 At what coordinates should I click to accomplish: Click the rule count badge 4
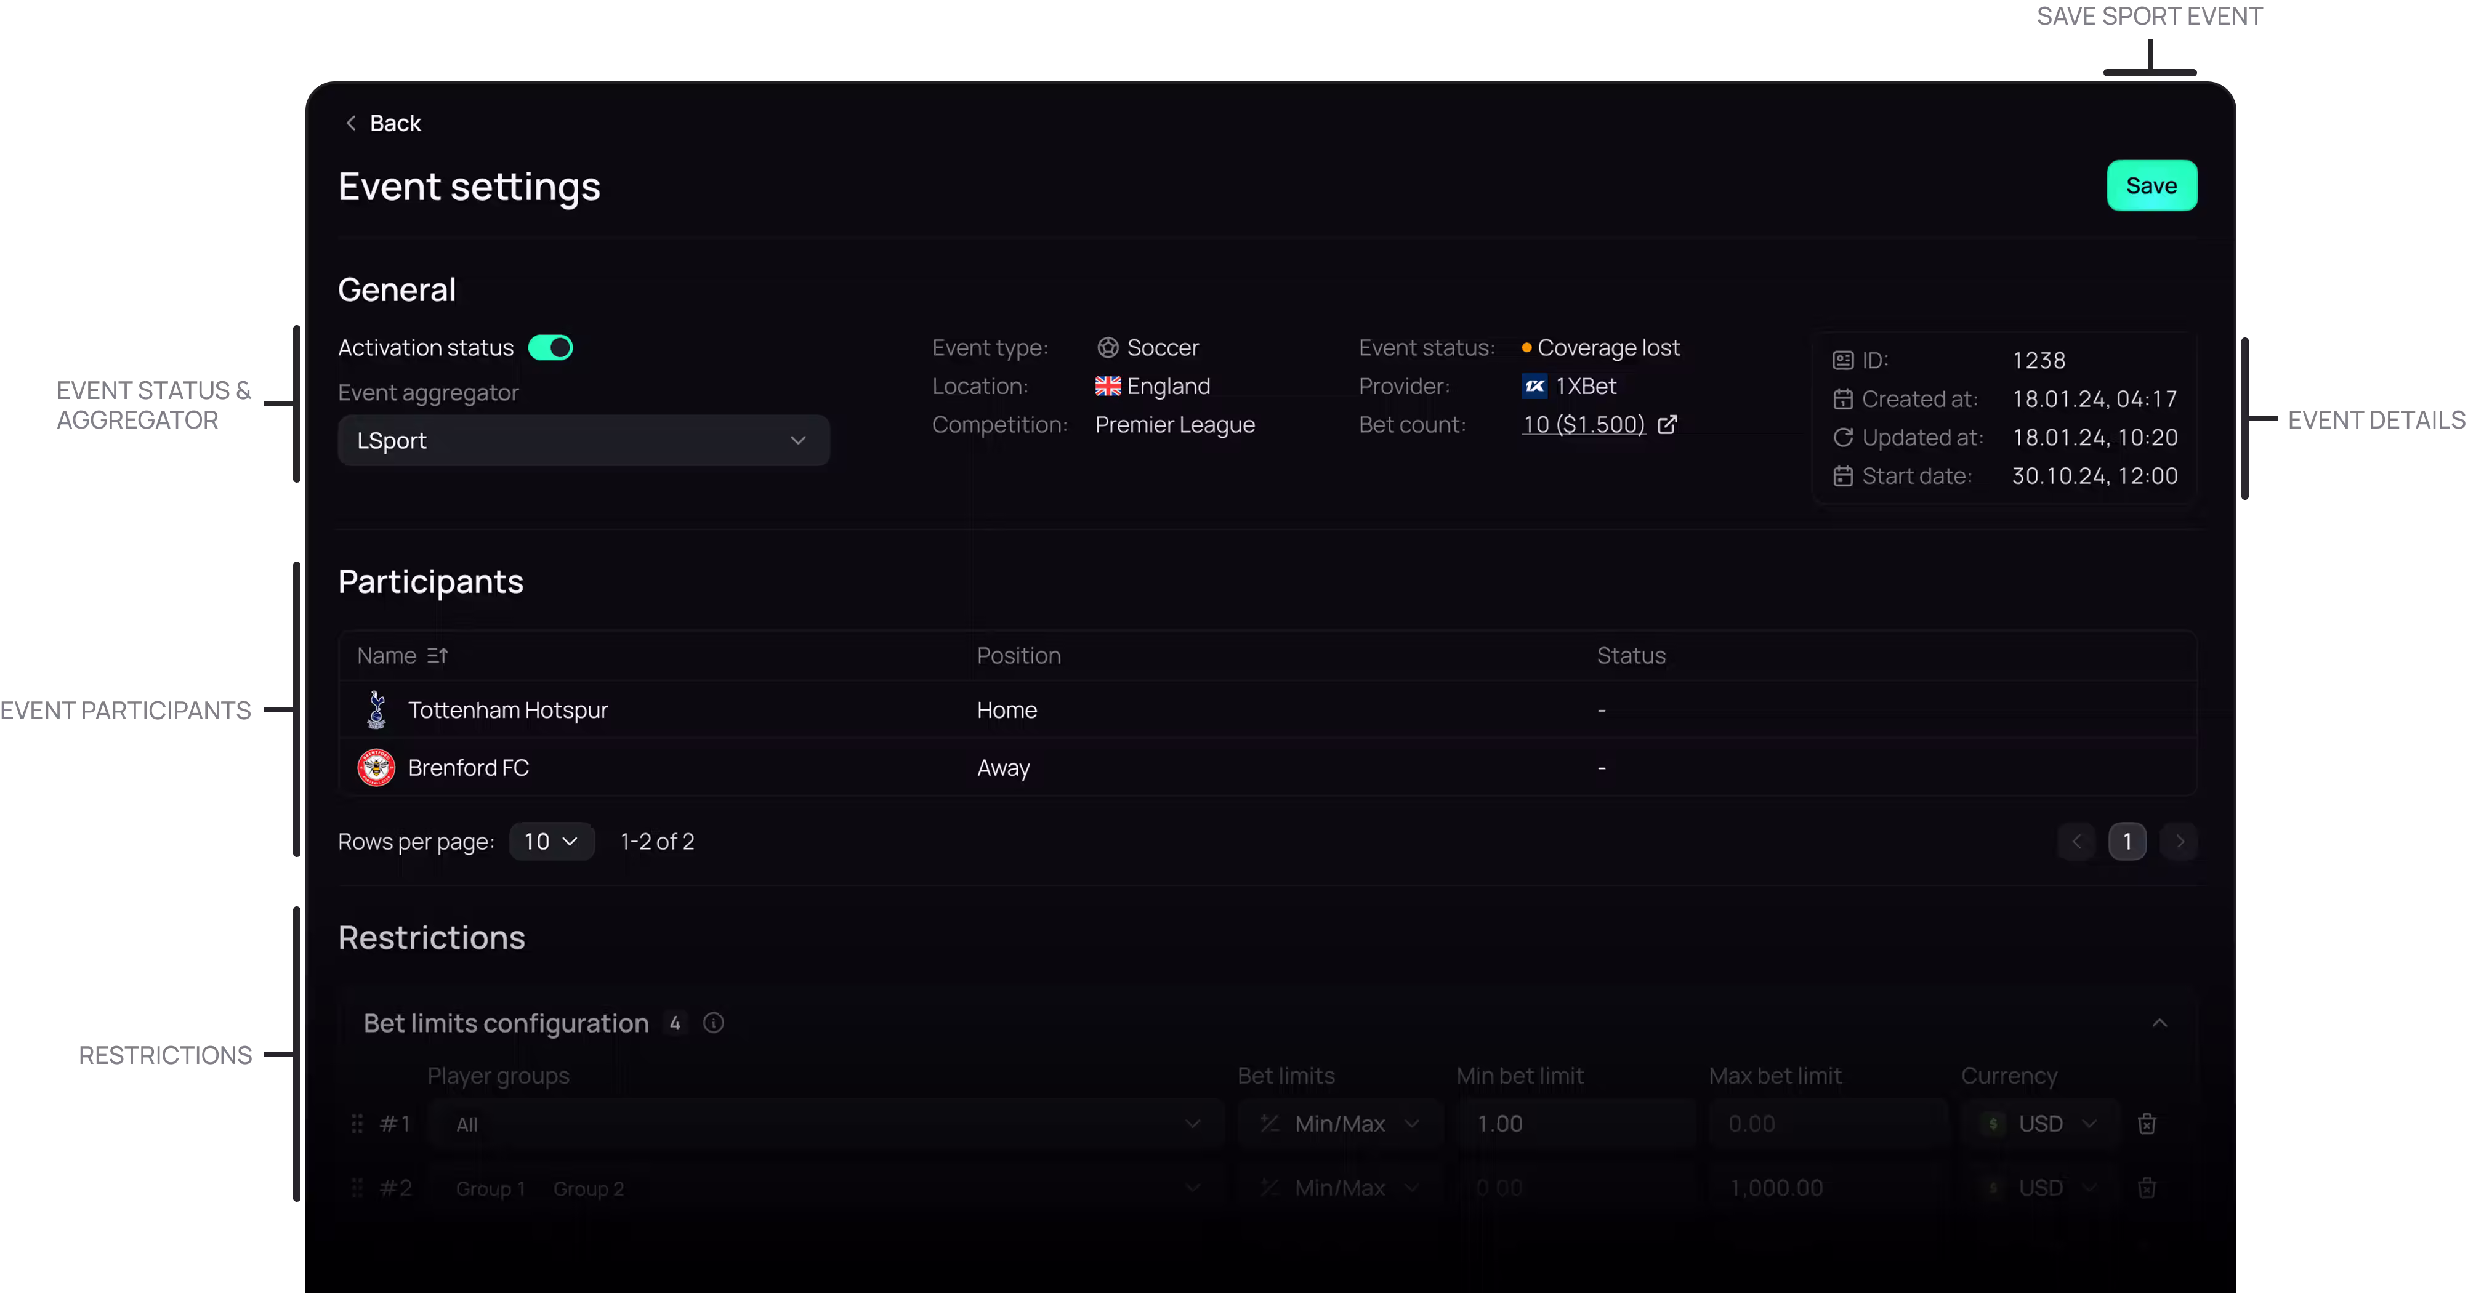tap(674, 1023)
